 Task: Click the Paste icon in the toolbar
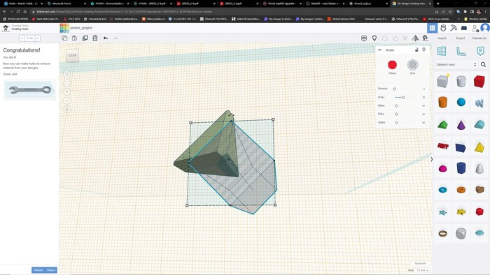74,38
